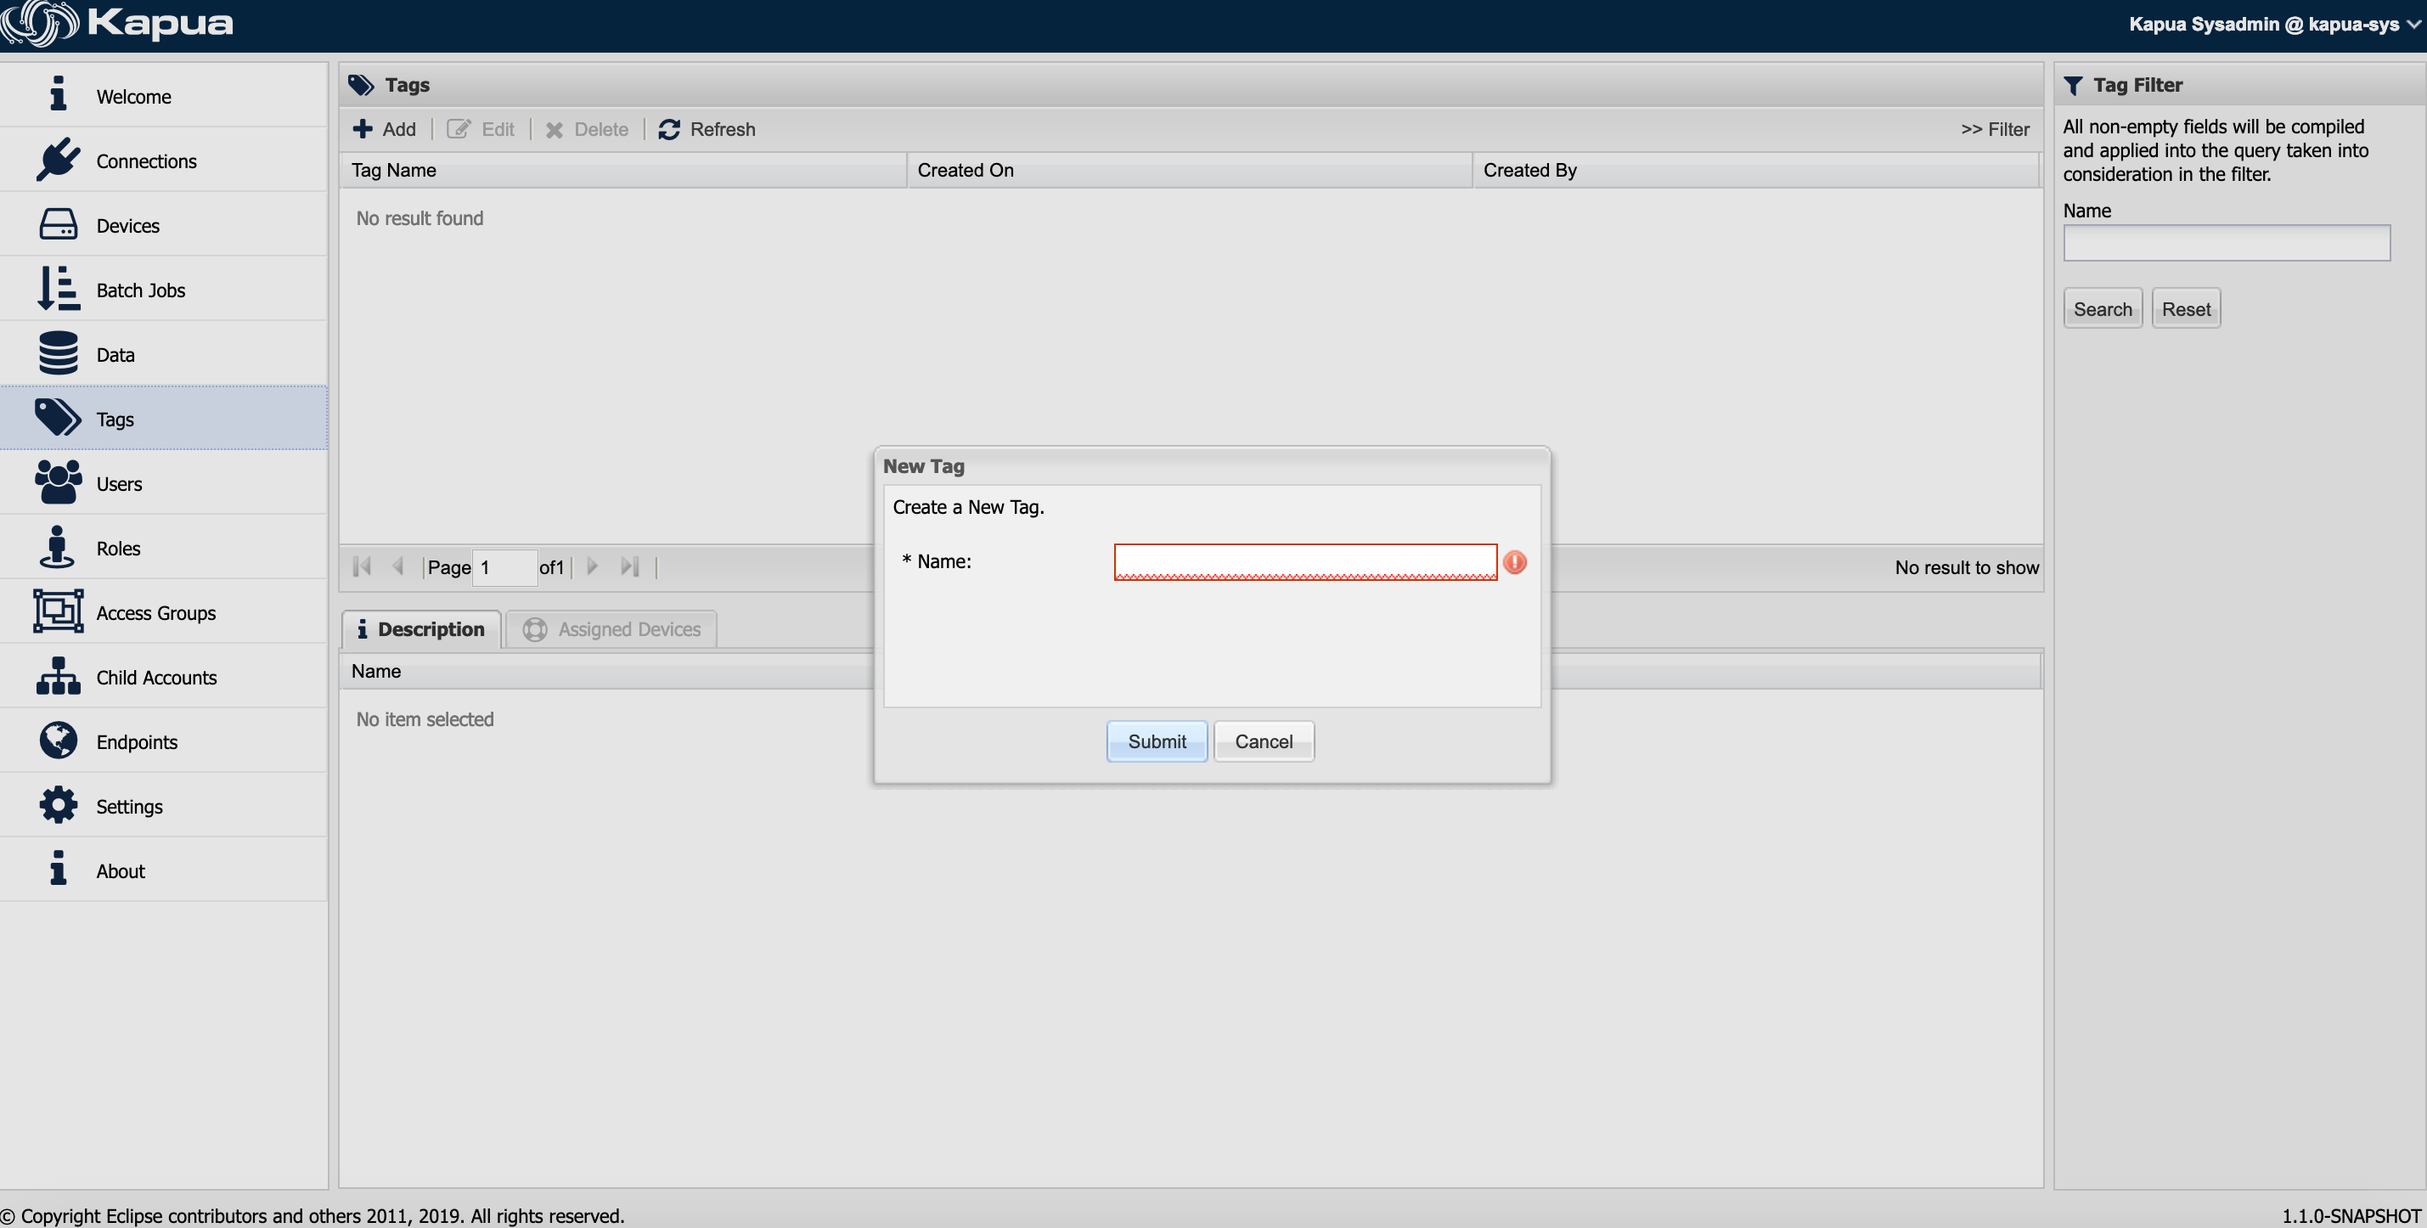This screenshot has width=2427, height=1228.
Task: Refresh the Tags list
Action: coord(707,129)
